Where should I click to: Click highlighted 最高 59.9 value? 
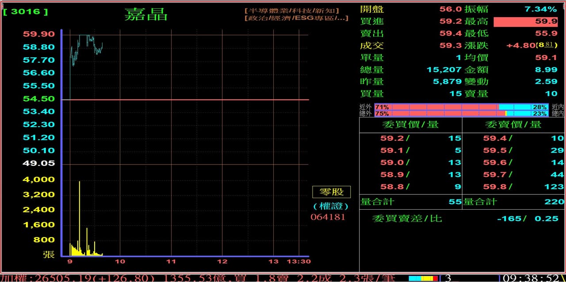[525, 22]
